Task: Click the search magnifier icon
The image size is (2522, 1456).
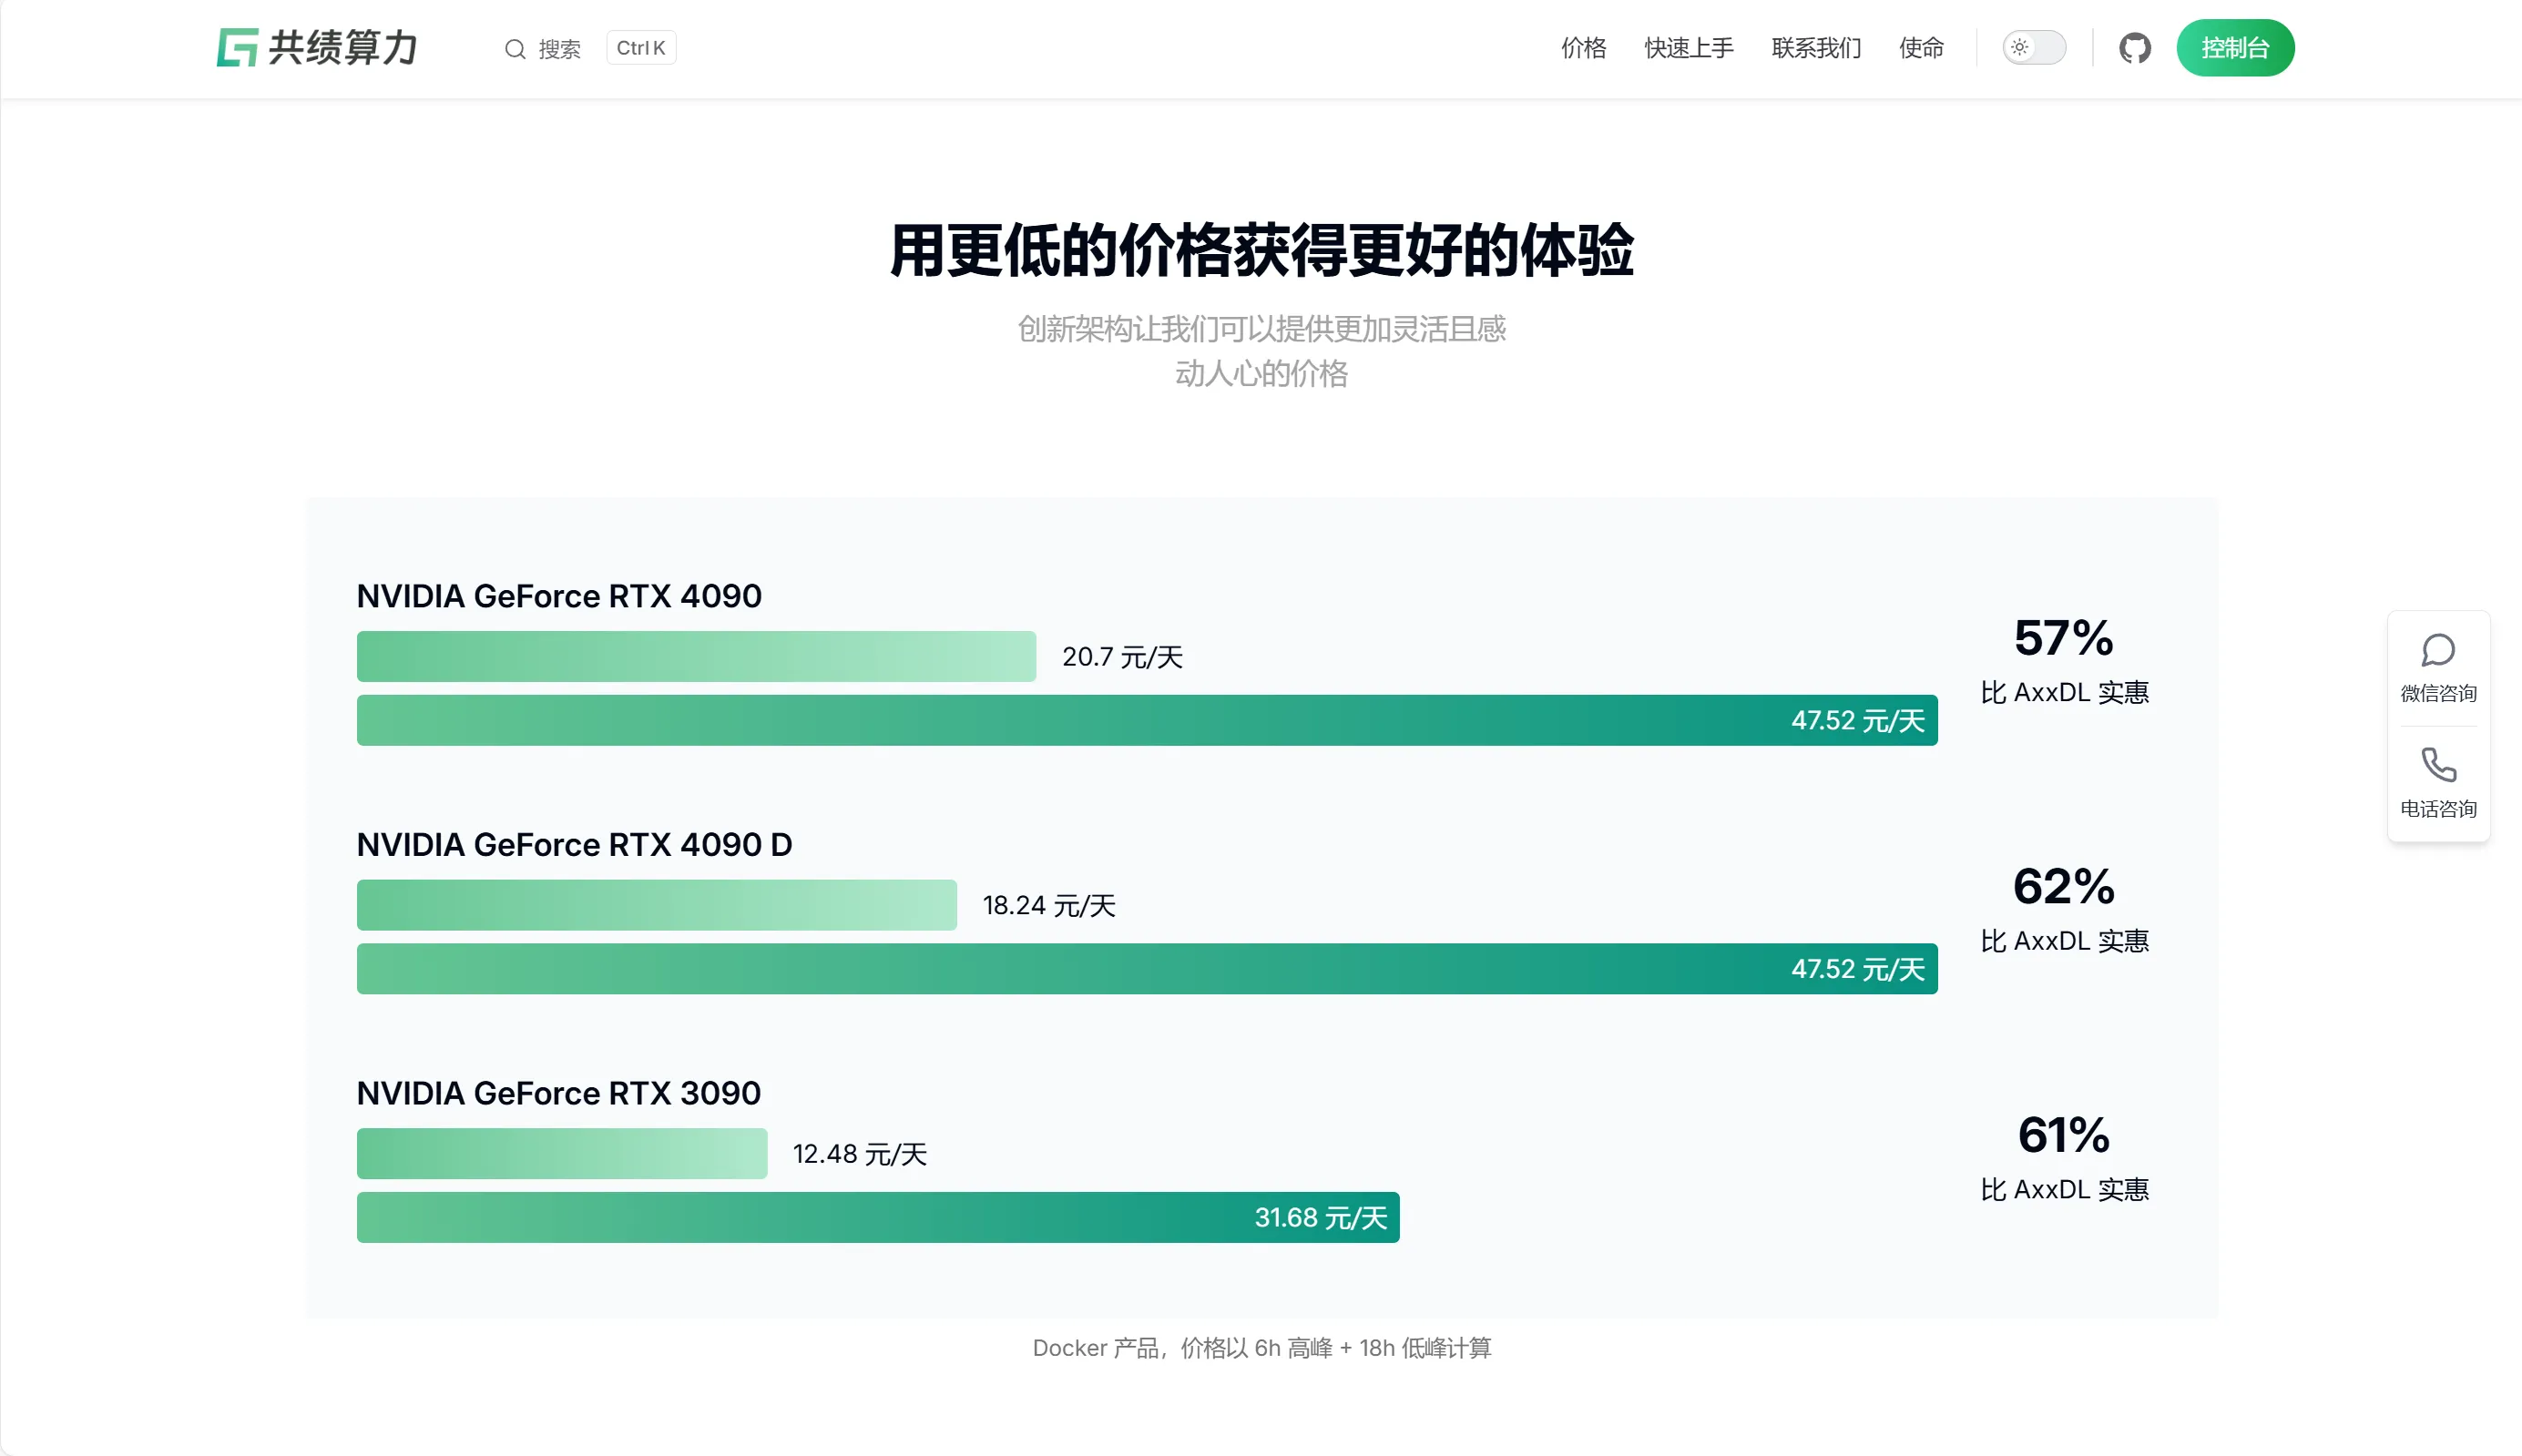Action: tap(515, 48)
